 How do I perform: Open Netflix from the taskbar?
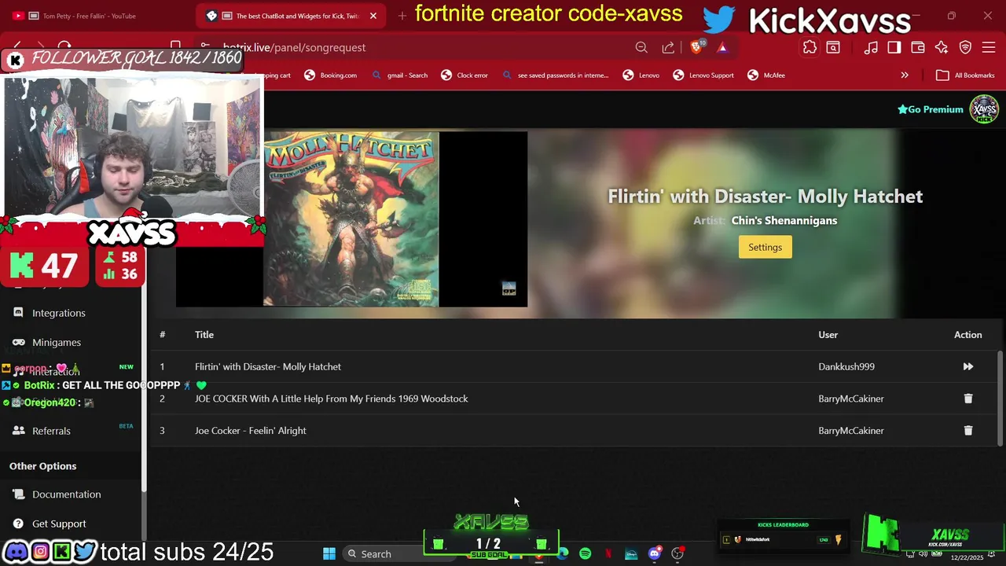(x=608, y=554)
